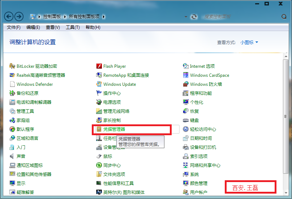
Task: Open the 文件(F) menu
Action: pyautogui.click(x=14, y=27)
